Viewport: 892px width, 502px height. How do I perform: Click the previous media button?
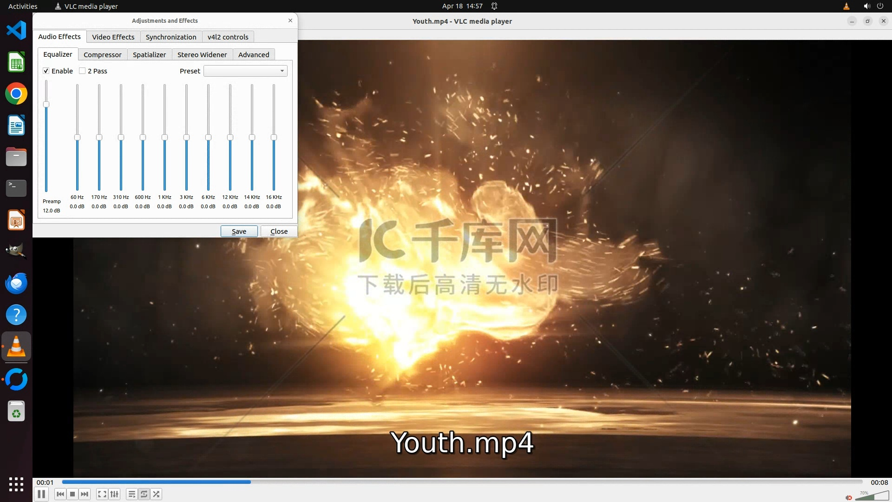pos(60,494)
